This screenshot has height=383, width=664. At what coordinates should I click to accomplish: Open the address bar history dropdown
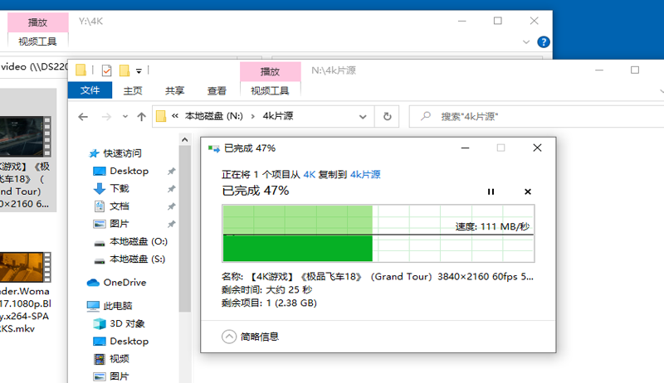pos(363,117)
